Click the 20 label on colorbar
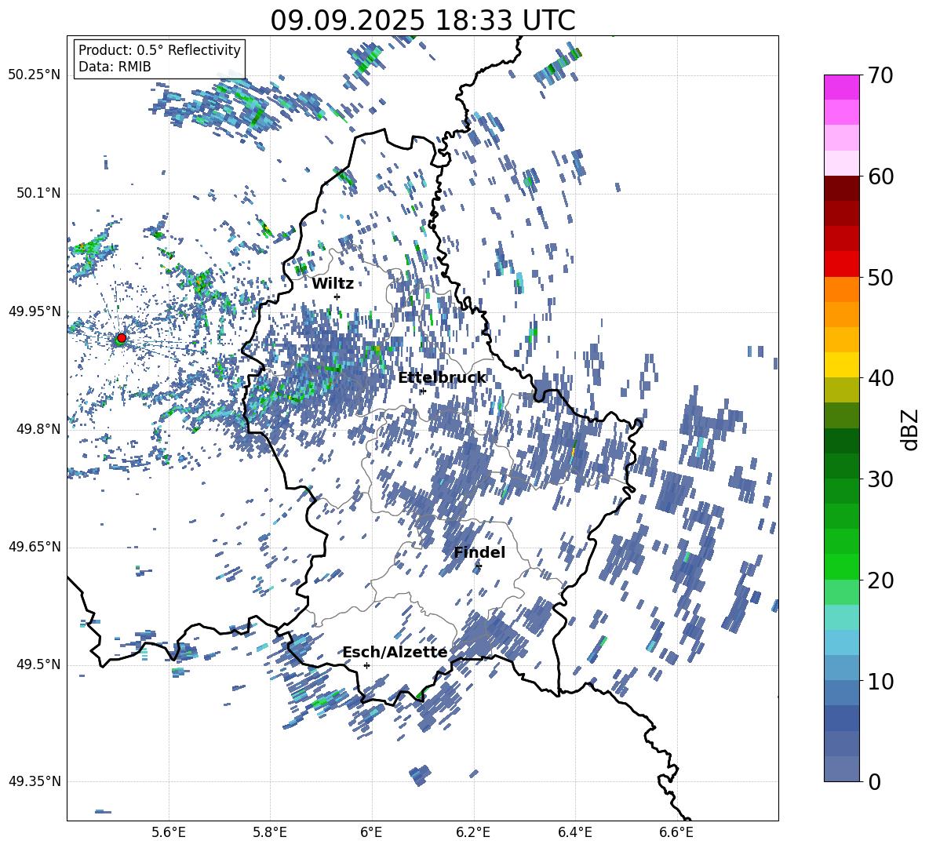 tap(880, 580)
